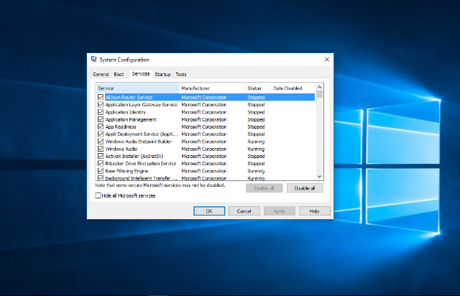Toggle Application Management checkbox
Viewport: 460px width, 296px height.
[101, 119]
